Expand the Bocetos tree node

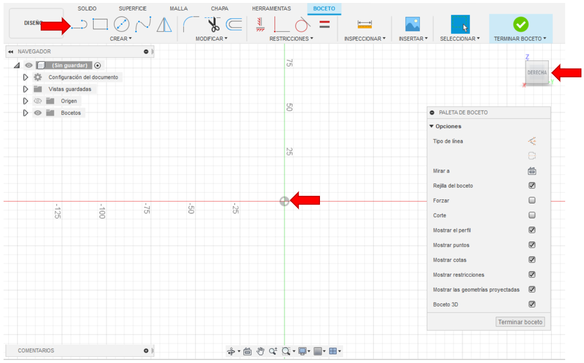(25, 113)
